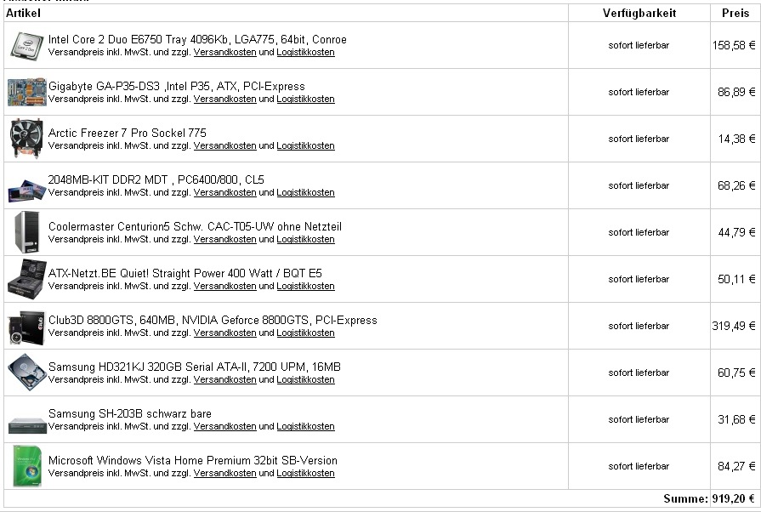Select the Arctic Freezer cooler image

click(26, 139)
